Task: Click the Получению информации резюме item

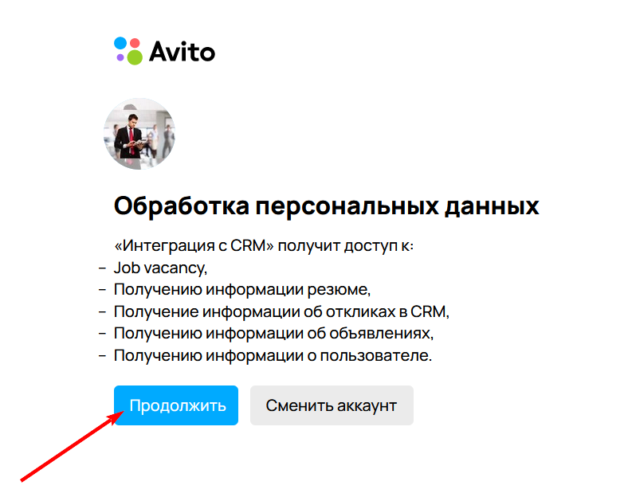Action: click(242, 289)
